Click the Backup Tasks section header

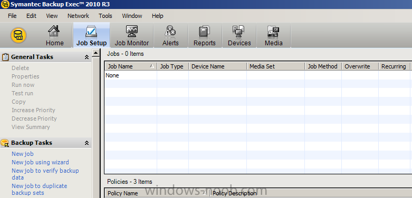click(x=46, y=143)
